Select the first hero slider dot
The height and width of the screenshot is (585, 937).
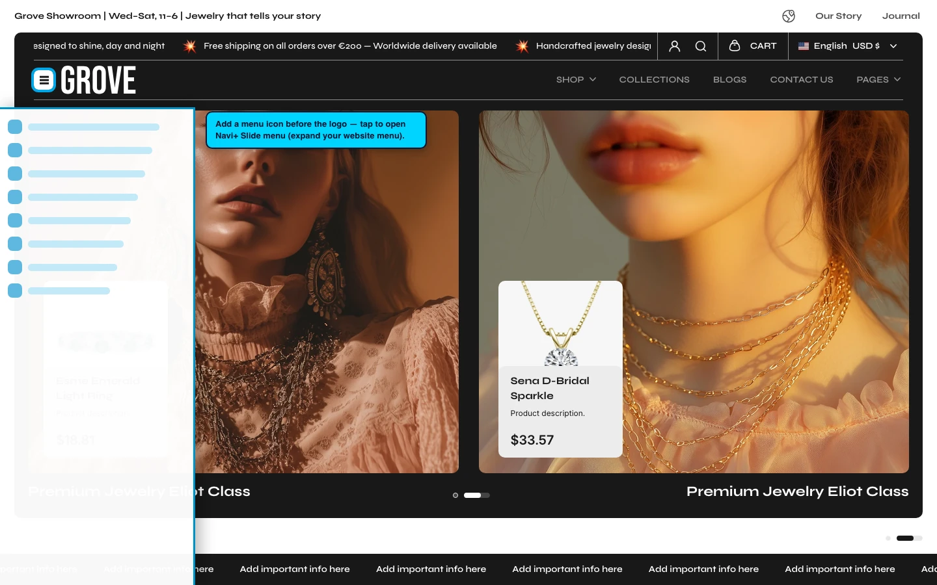tap(455, 495)
